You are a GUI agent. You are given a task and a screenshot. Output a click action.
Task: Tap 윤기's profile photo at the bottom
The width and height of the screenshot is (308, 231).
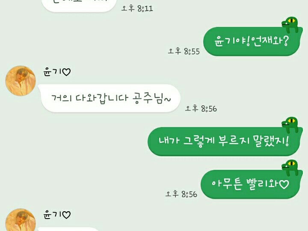pyautogui.click(x=21, y=219)
